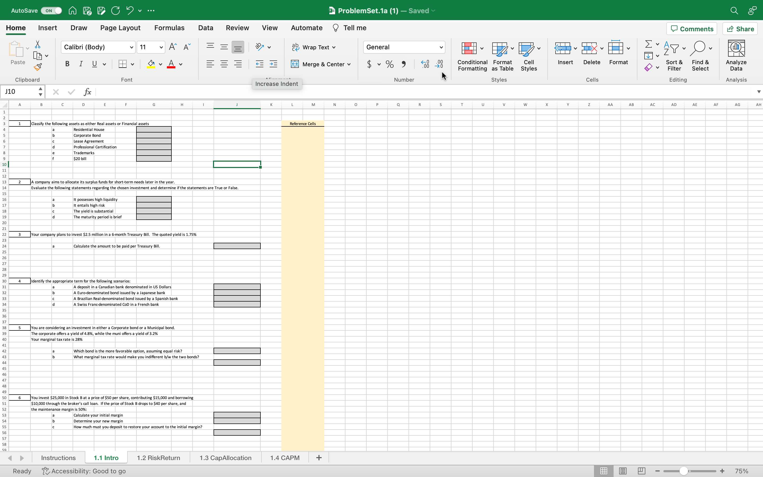Click the AutoSum sigma icon

point(648,44)
